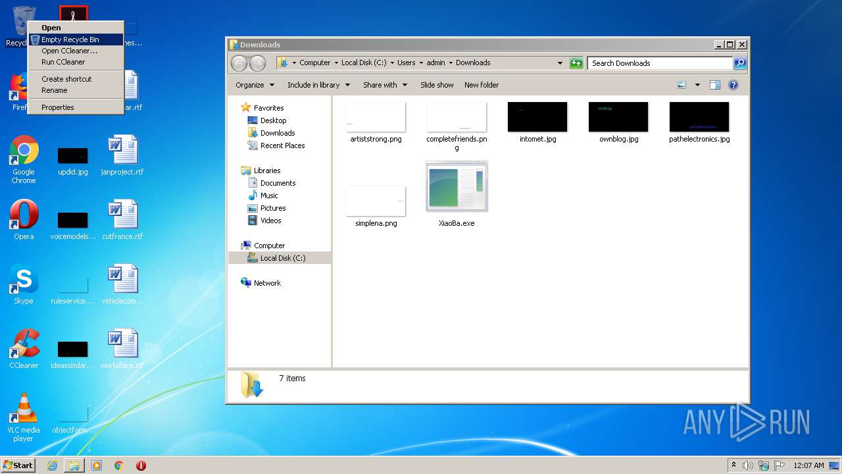The width and height of the screenshot is (842, 474).
Task: Select Libraries in navigation pane
Action: pyautogui.click(x=267, y=171)
